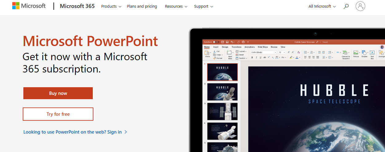Open the Home tab in preview ribbon

pyautogui.click(x=207, y=47)
